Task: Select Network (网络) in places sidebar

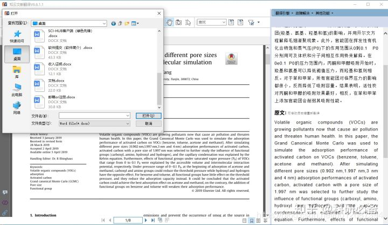Action: [x=17, y=108]
